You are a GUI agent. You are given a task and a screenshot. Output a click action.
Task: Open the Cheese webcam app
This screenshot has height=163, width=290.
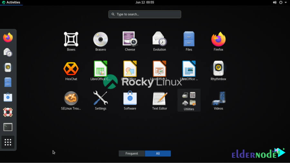pyautogui.click(x=130, y=41)
